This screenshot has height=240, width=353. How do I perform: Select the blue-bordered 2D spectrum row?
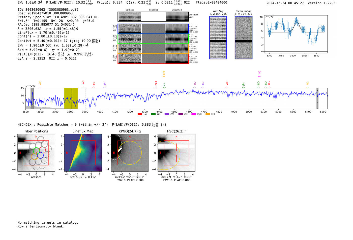(x=153, y=29)
